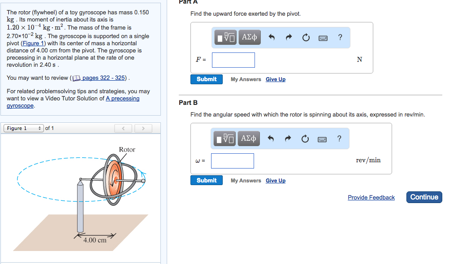Image resolution: width=449 pixels, height=264 pixels.
Task: Reset the Part A answer with circular arrow
Action: coord(306,37)
